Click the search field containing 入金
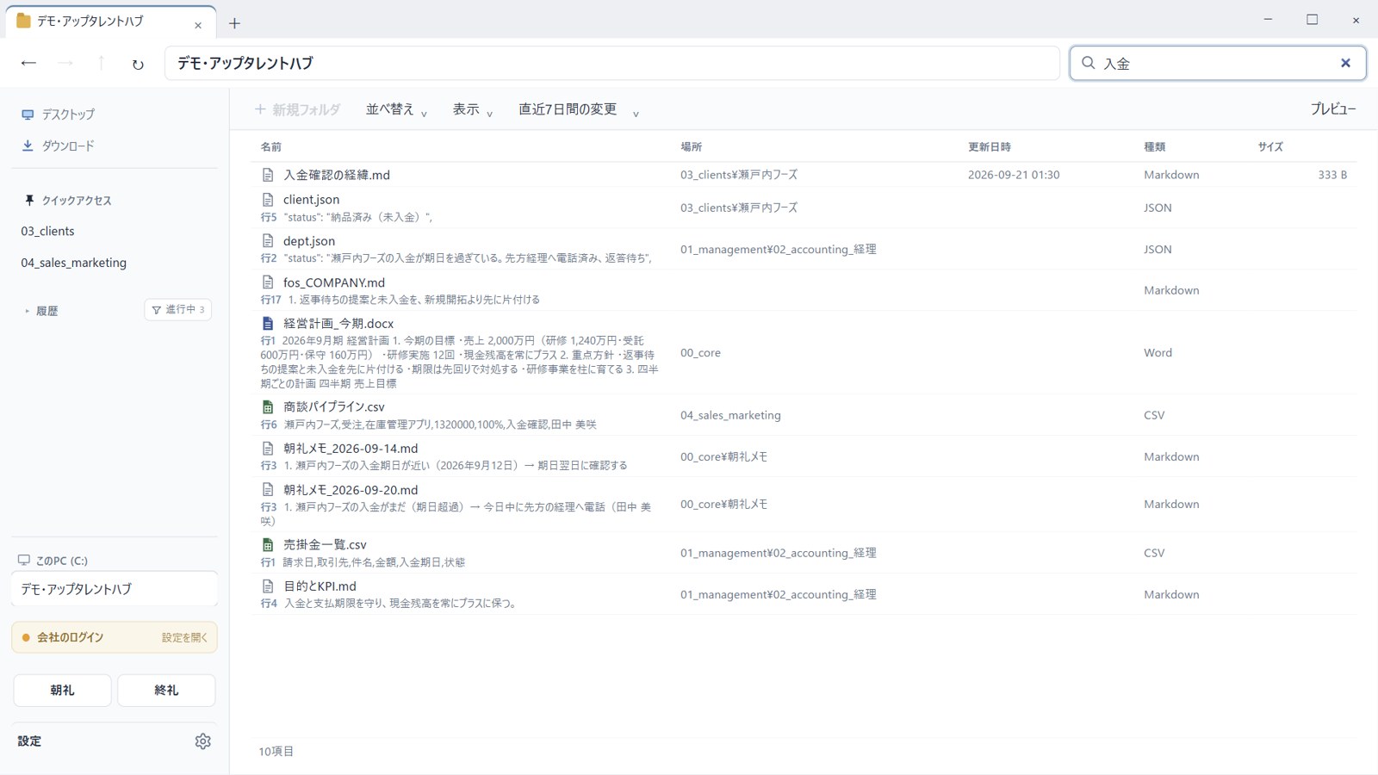1378x775 pixels. [1217, 63]
